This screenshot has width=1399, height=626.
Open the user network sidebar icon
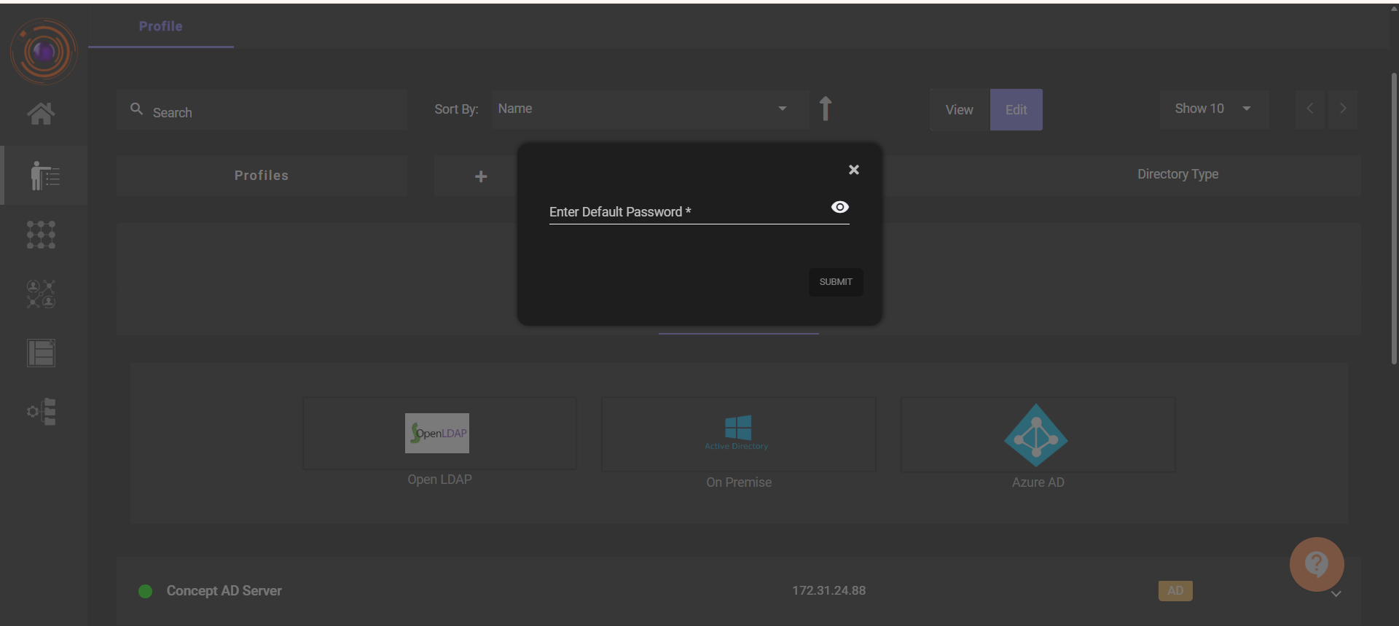click(x=41, y=294)
